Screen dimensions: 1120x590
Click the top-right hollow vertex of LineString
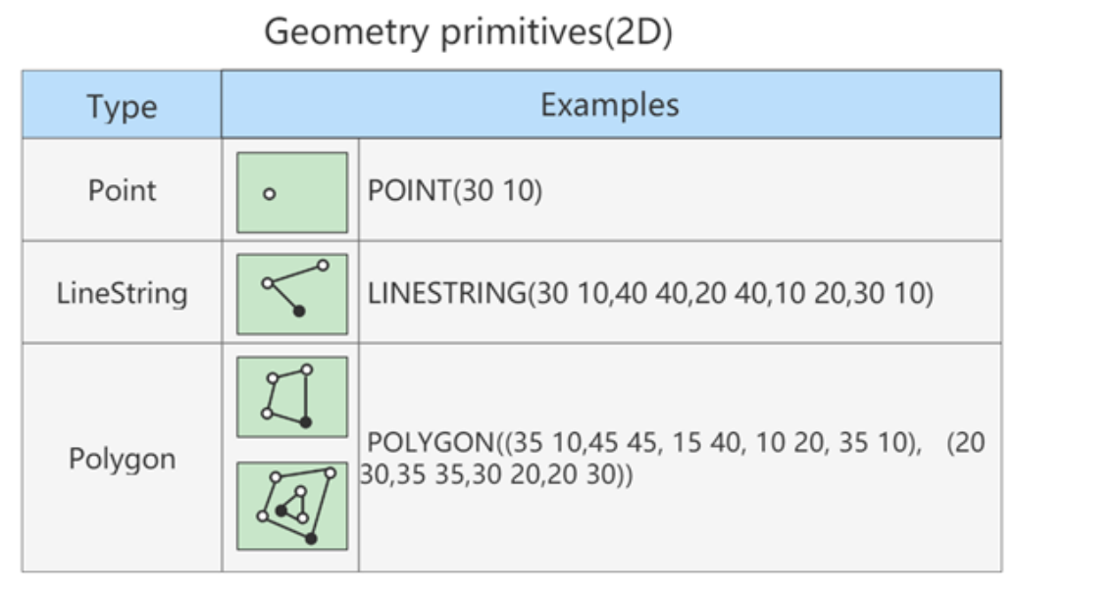(323, 266)
